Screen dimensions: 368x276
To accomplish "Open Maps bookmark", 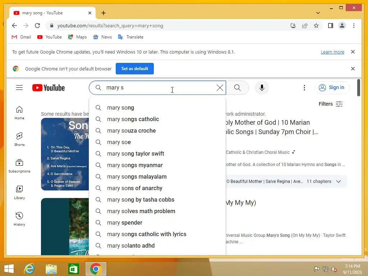I will [x=77, y=37].
